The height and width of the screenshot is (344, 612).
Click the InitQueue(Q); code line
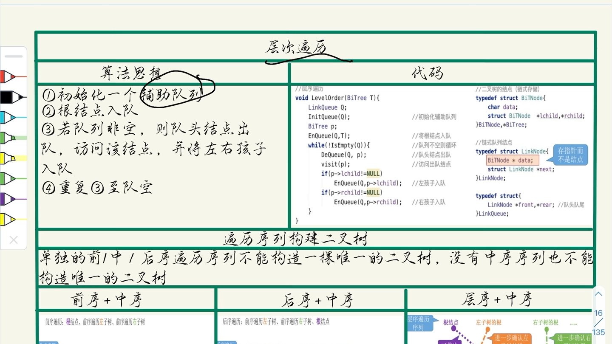[329, 117]
